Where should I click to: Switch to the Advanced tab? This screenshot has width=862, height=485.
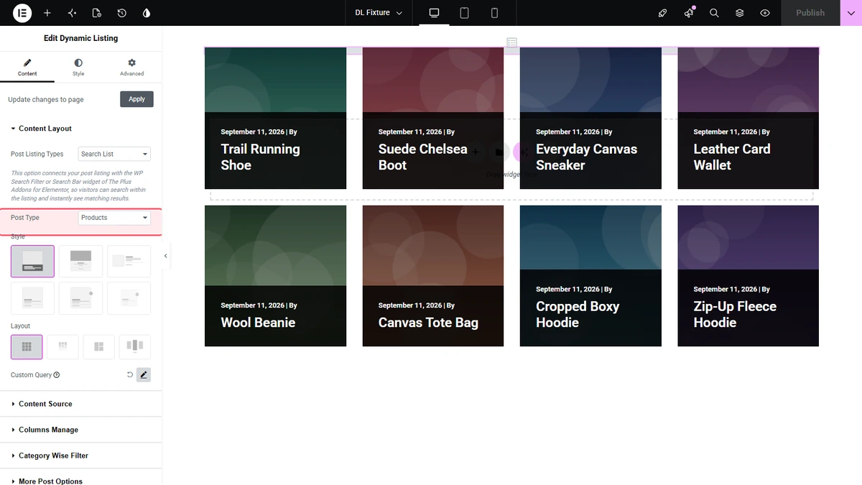pos(131,68)
